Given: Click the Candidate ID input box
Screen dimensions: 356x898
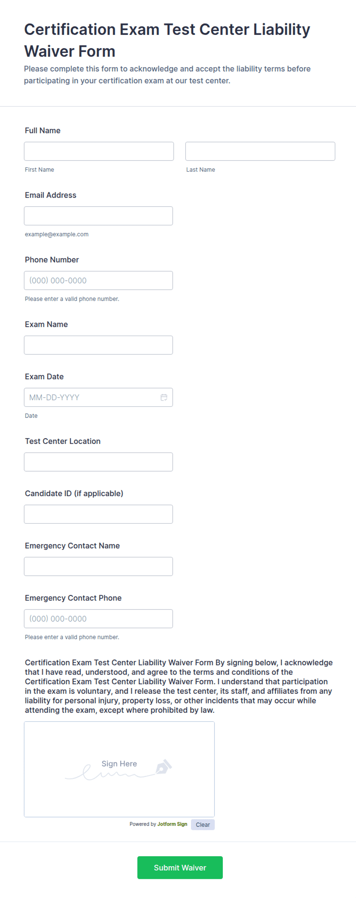Looking at the screenshot, I should 98,514.
